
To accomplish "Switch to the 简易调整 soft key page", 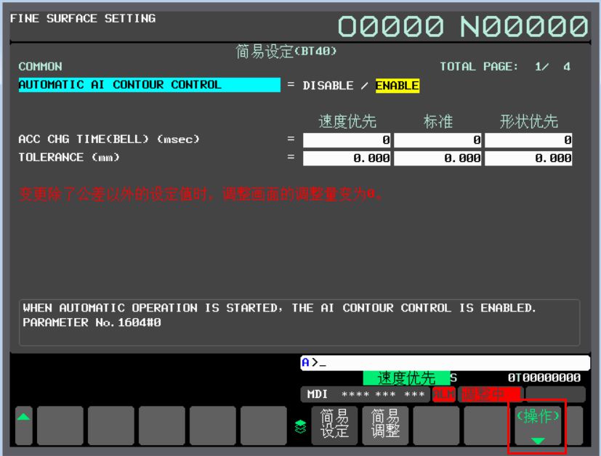I will click(385, 425).
